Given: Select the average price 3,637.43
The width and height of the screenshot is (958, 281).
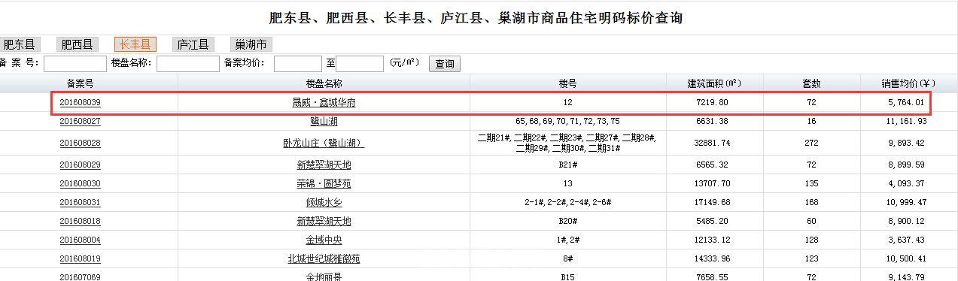Looking at the screenshot, I should [x=906, y=240].
